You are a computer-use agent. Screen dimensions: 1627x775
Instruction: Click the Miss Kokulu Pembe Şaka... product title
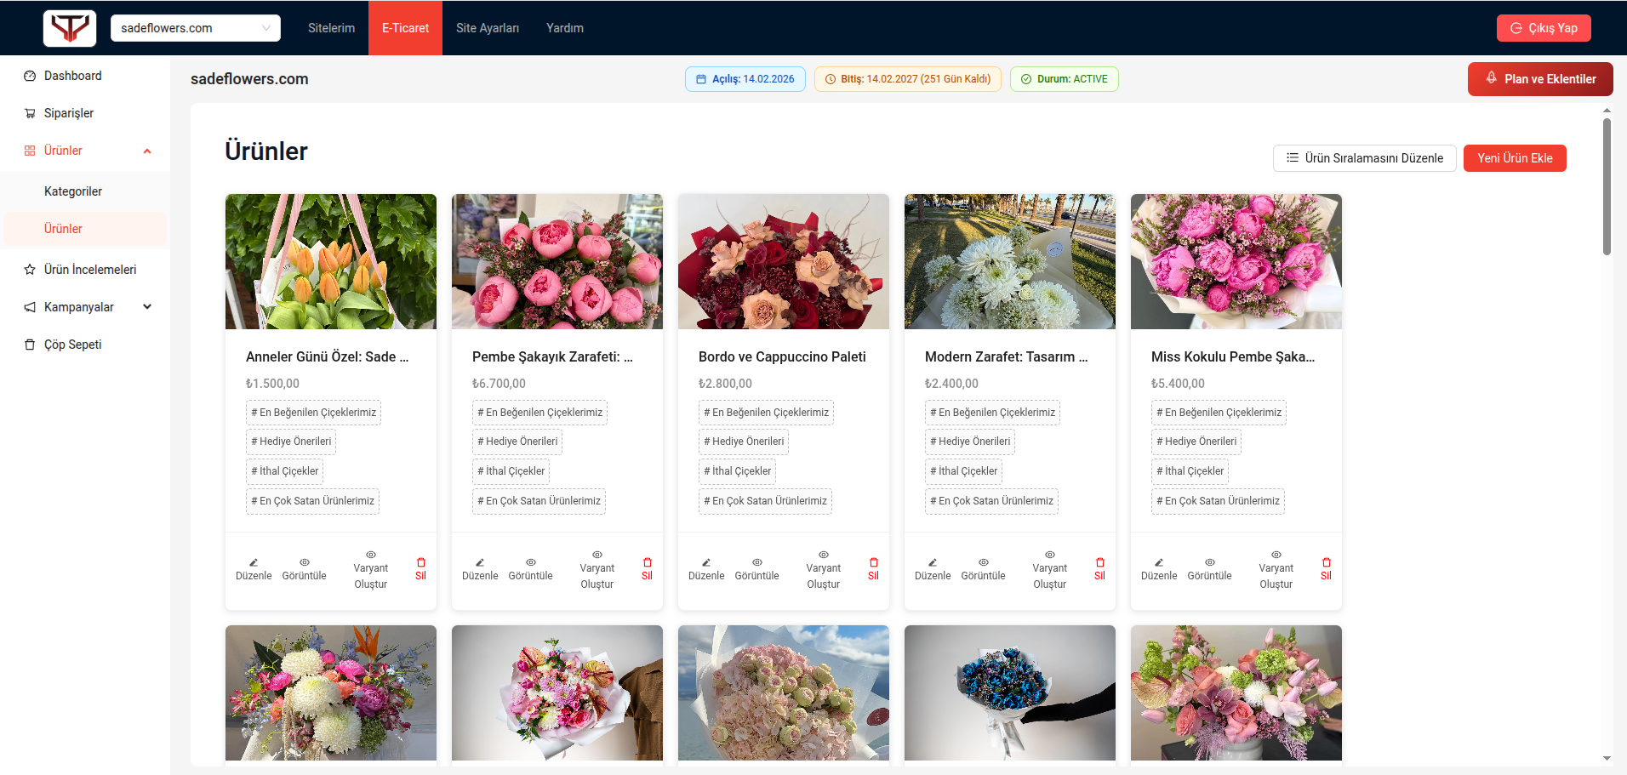[x=1233, y=356]
